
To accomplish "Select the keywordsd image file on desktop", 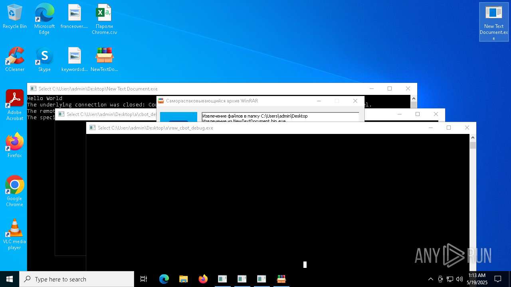I will (x=74, y=60).
